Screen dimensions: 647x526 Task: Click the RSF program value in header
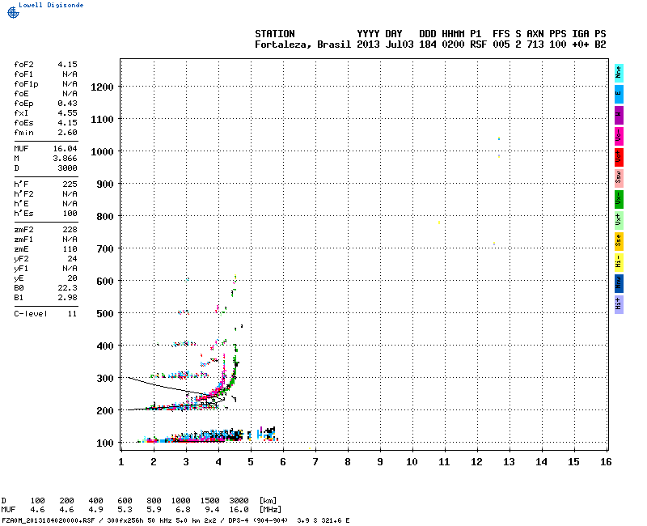(x=478, y=45)
